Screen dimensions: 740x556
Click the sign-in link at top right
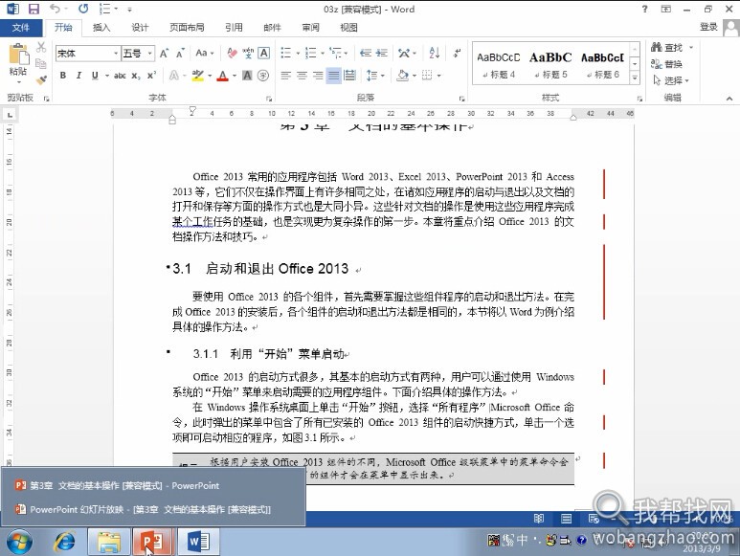pos(708,27)
